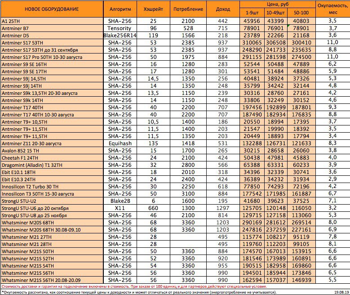Select the 'Whatsminer M21 27TH' cell
Screen dimensions: 350x295
pyautogui.click(x=52, y=237)
